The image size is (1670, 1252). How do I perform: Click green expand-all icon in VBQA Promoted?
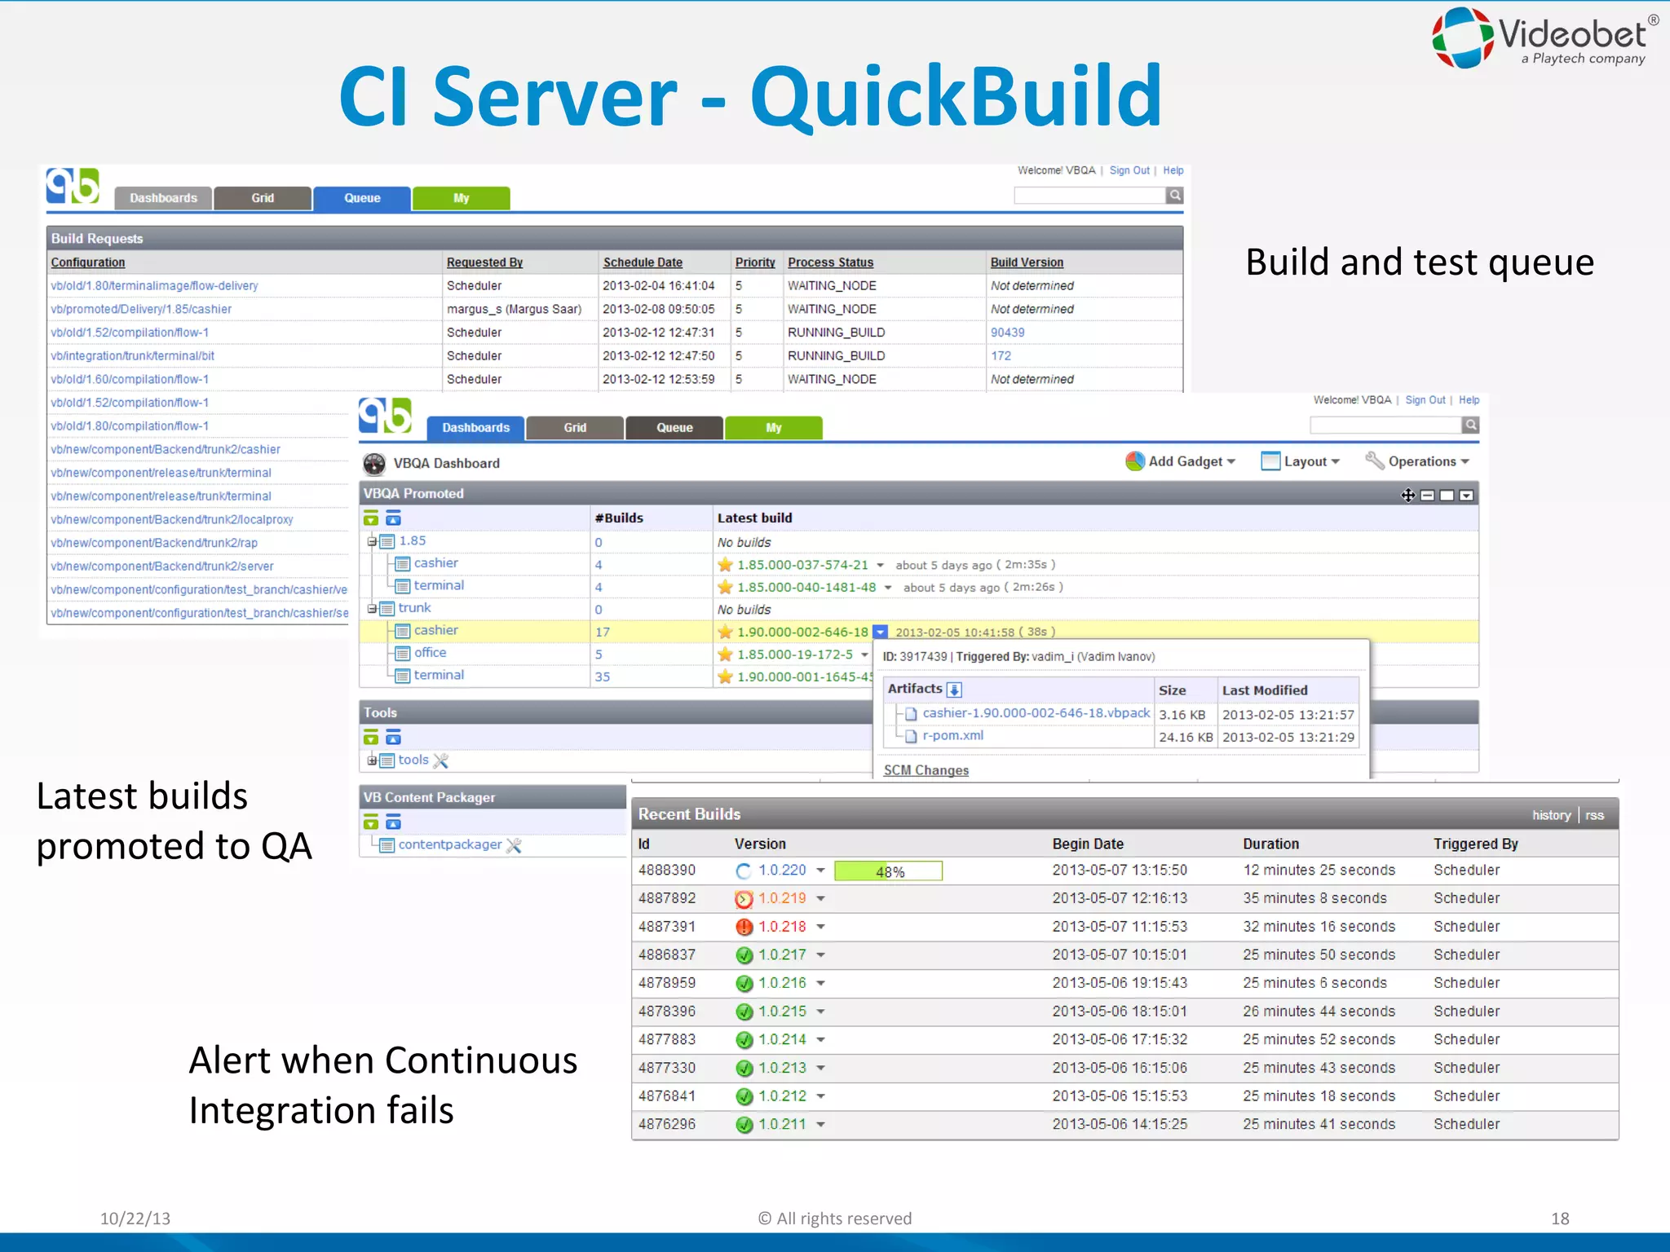371,518
